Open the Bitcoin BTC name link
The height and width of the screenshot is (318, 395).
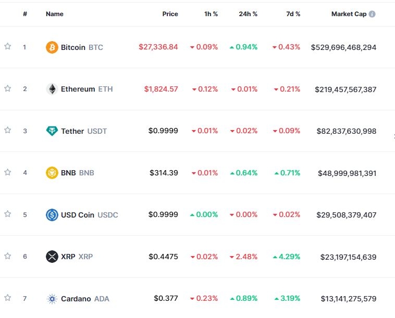coord(82,47)
